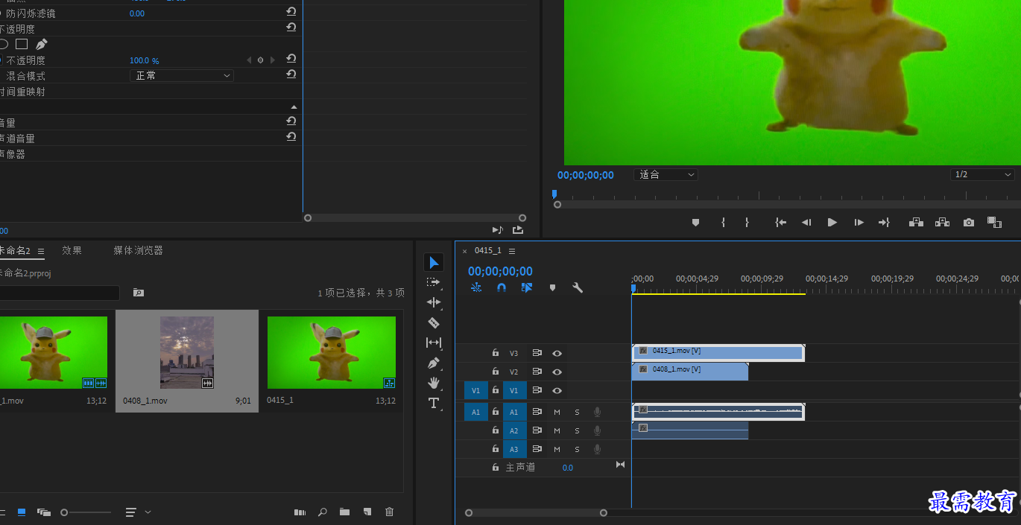Click the free-draw bezier pen mask icon
Viewport: 1021px width, 525px height.
click(x=42, y=44)
